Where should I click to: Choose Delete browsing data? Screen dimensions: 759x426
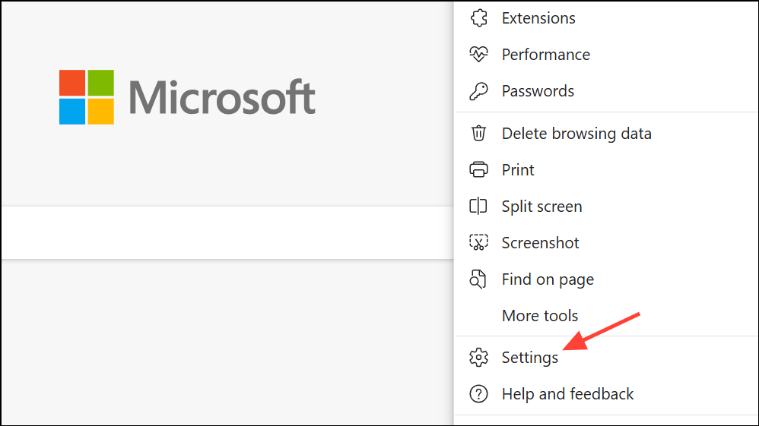(x=606, y=133)
